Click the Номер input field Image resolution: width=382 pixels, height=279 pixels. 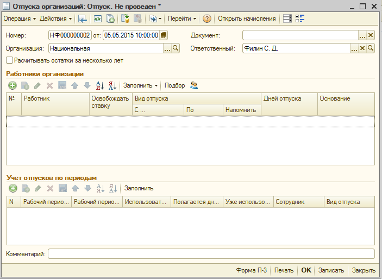tap(70, 35)
